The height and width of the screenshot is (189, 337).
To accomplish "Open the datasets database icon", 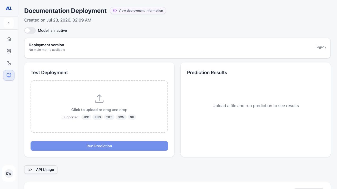I will (x=9, y=51).
